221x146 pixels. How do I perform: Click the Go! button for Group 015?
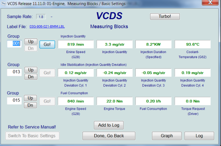point(47,101)
